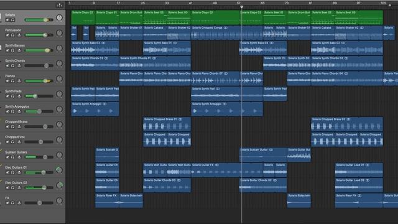
Task: Select the Sustain Guitars track header name
Action: (x=16, y=152)
